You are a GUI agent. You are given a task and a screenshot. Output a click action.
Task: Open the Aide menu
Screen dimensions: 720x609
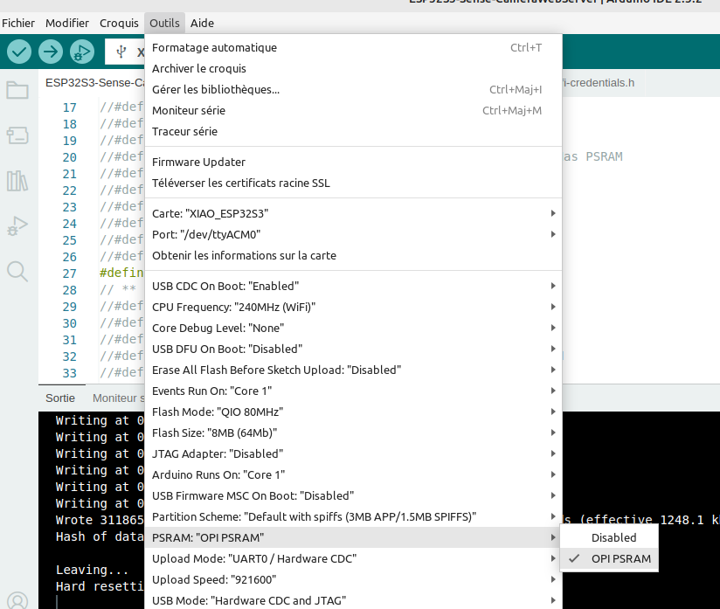pyautogui.click(x=202, y=23)
